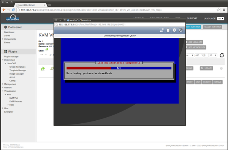Open the KVM Volumes link
The image size is (228, 150).
[16, 101]
